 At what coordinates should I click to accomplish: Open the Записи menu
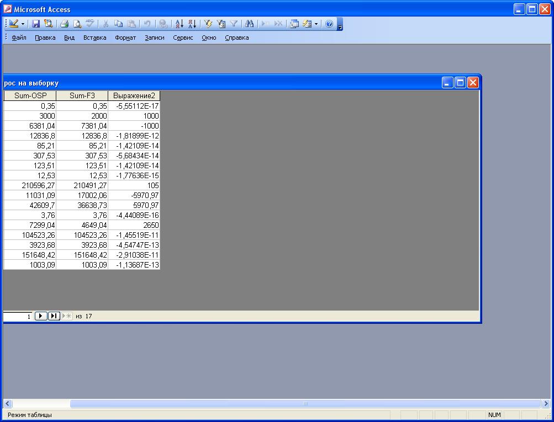coord(155,38)
